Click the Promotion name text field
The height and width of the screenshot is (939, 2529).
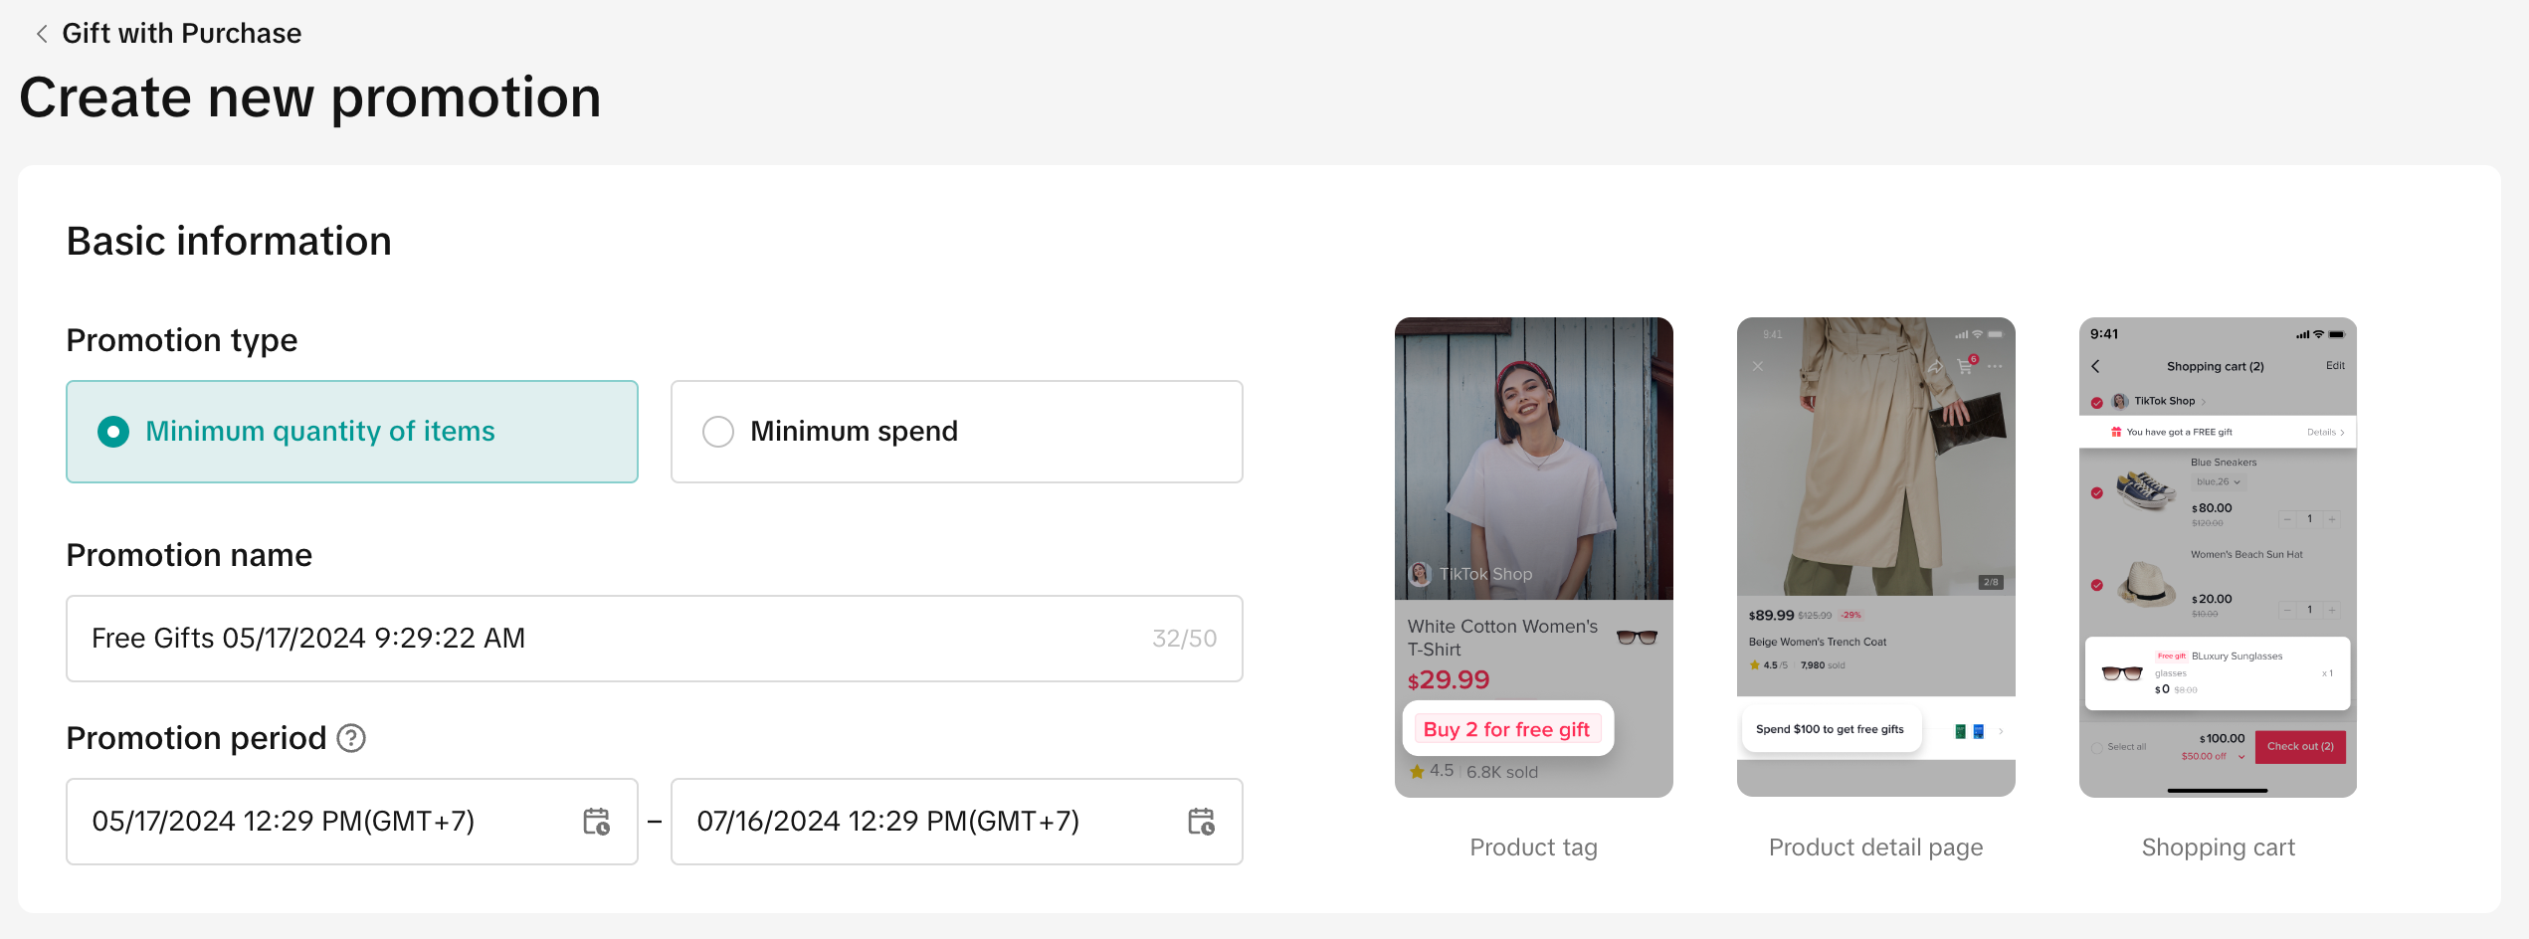pos(617,639)
